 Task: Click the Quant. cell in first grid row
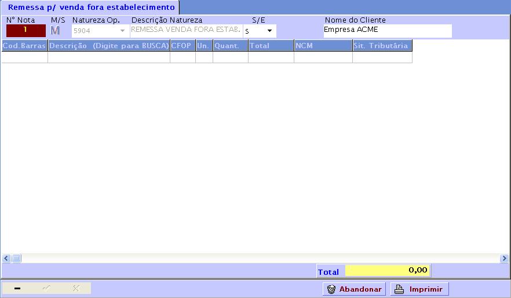[230, 57]
